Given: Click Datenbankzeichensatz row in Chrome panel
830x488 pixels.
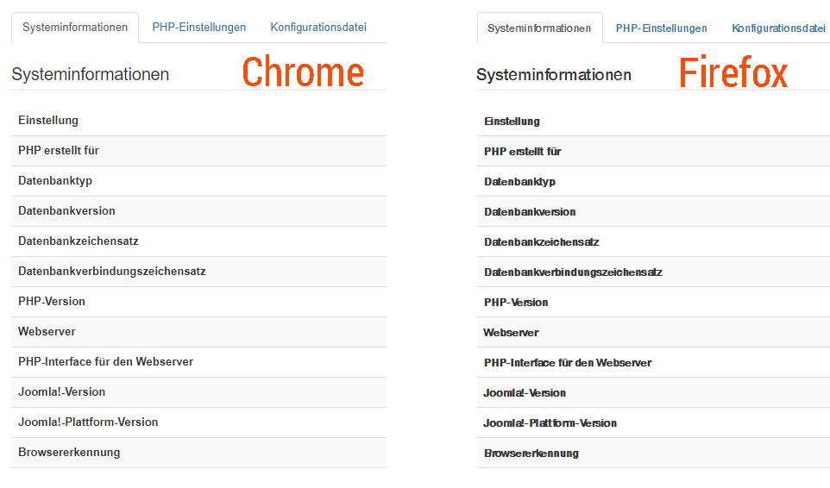Looking at the screenshot, I should 79,241.
